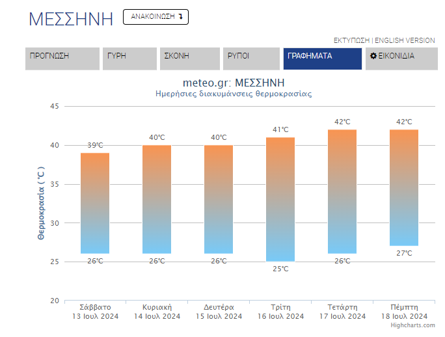Switch to ENGLISH VERSION link

tap(405, 40)
